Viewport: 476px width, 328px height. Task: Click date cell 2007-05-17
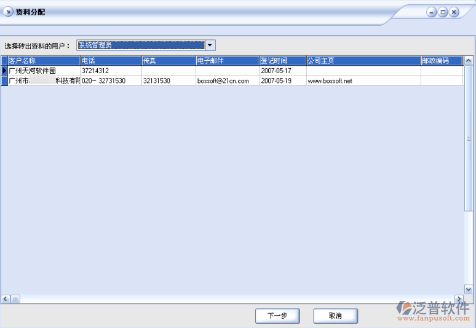283,71
